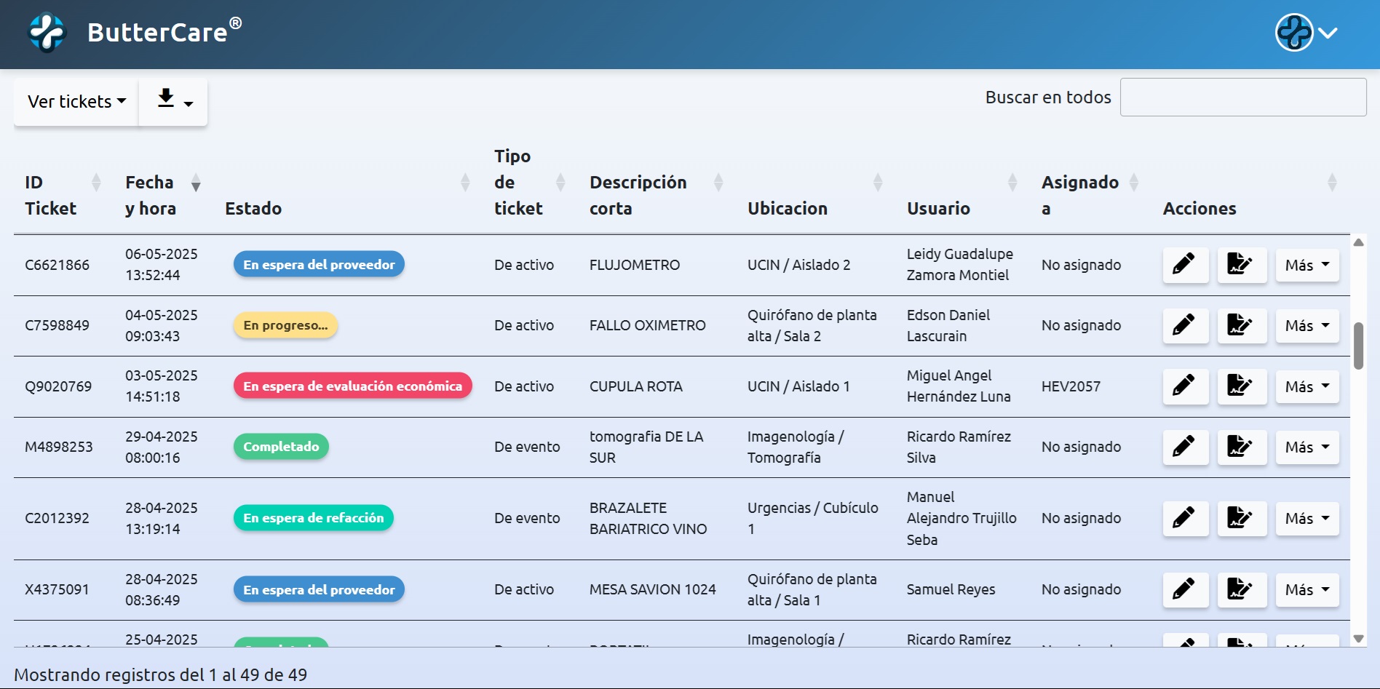Click the Completado status badge
Image resolution: width=1380 pixels, height=689 pixels.
[x=281, y=447]
